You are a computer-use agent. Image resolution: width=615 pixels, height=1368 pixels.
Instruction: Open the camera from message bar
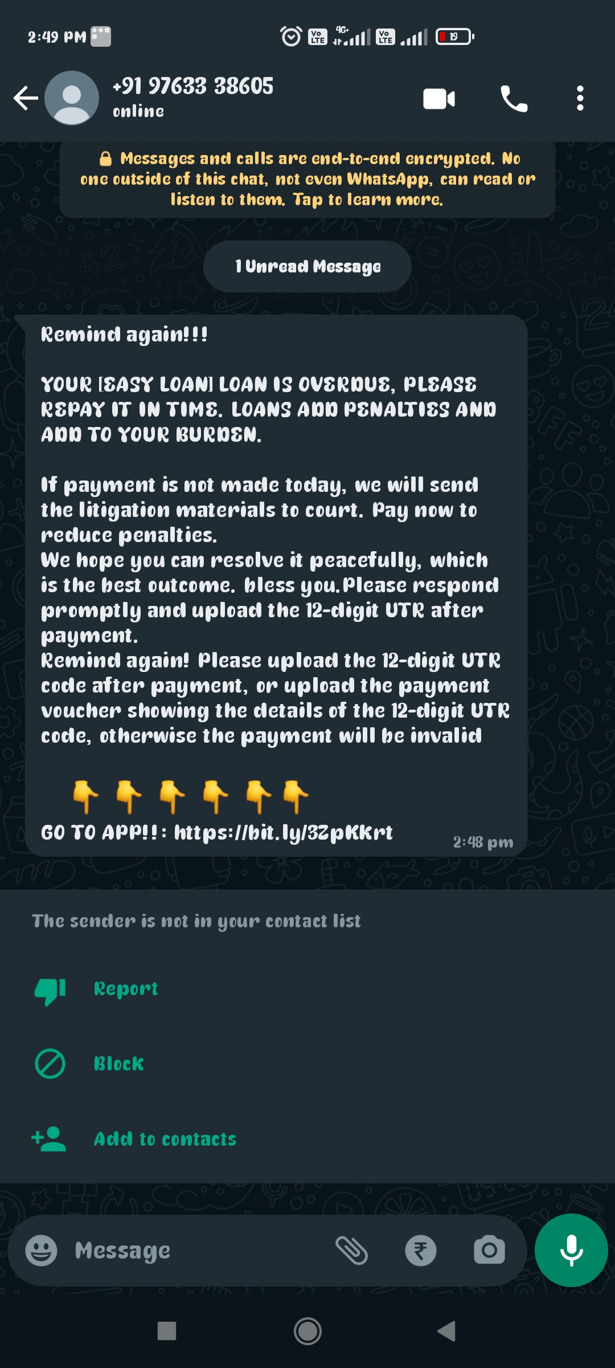click(x=489, y=1251)
